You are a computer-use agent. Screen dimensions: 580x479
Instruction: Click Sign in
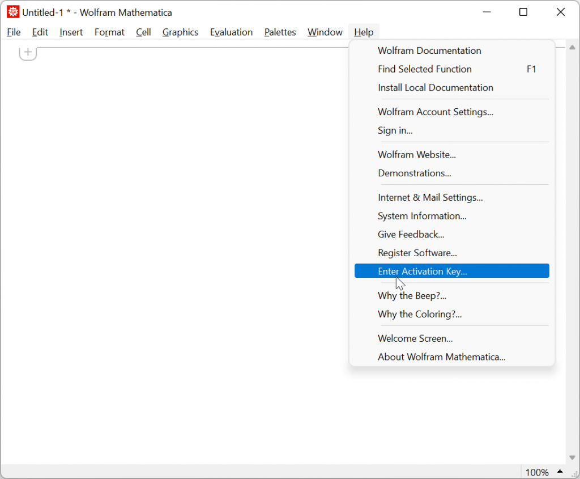pos(395,130)
